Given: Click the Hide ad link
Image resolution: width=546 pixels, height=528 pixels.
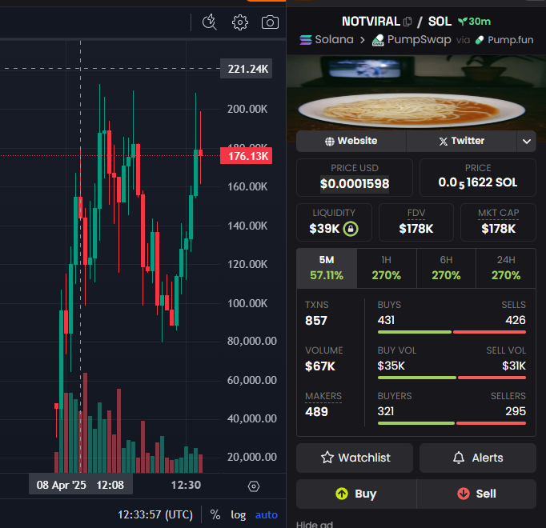Looking at the screenshot, I should tap(315, 524).
